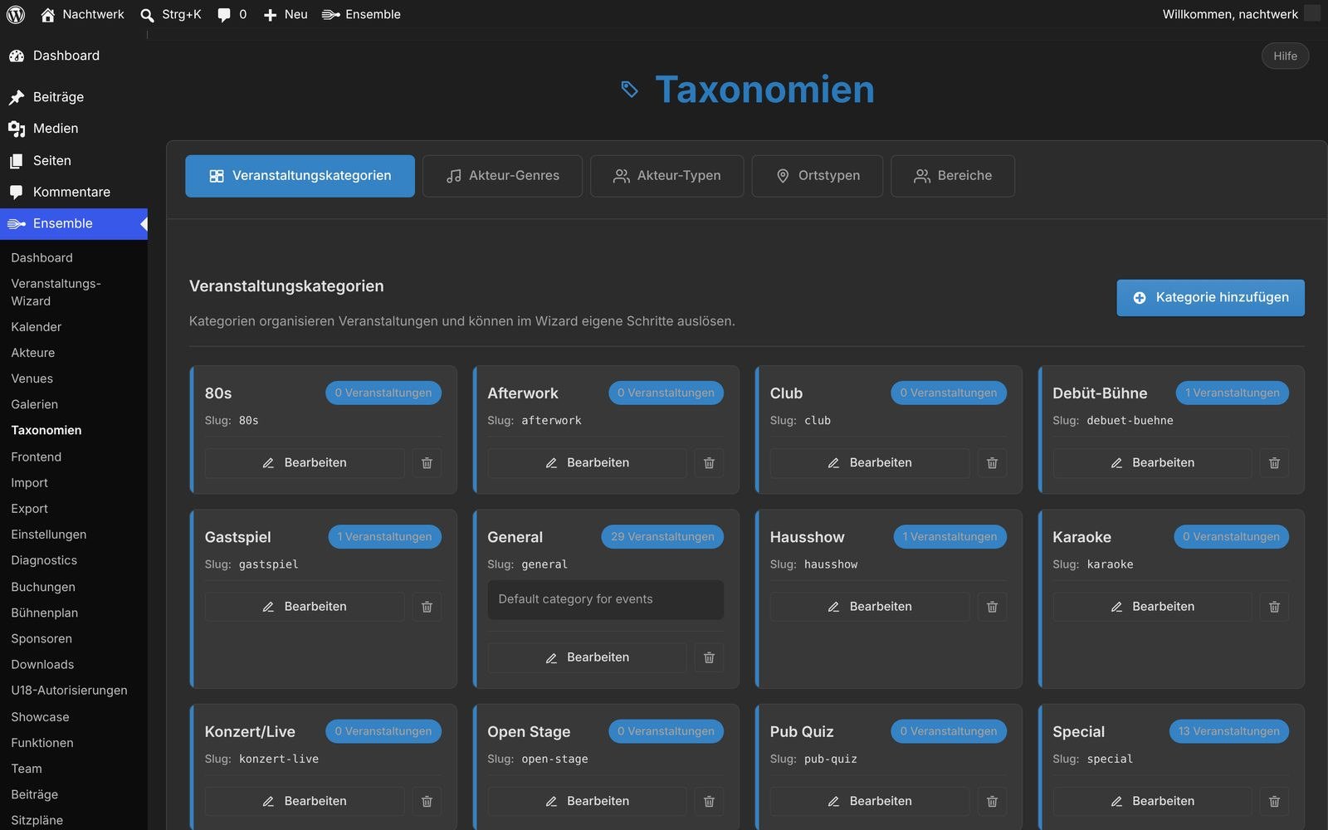The height and width of the screenshot is (830, 1328).
Task: Edit the Karaoke category
Action: coord(1152,607)
